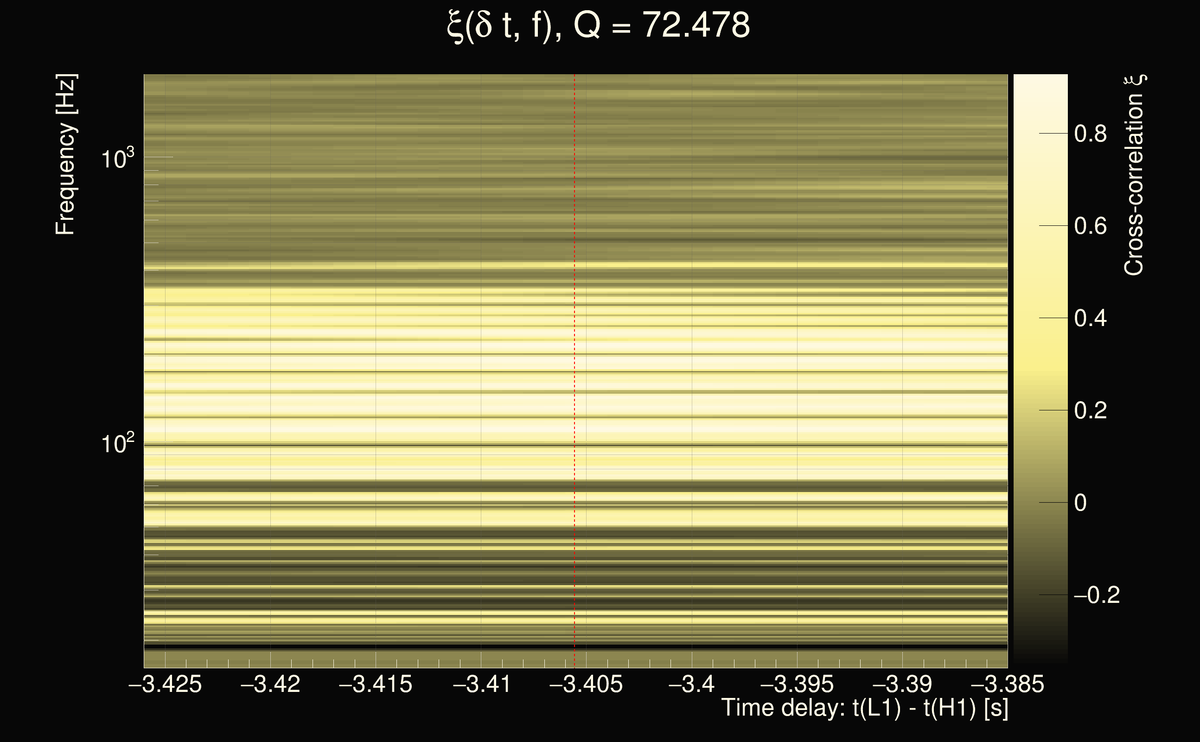Click the 0.6 tick on the colorbar
Viewport: 1200px width, 742px height.
click(x=1090, y=226)
